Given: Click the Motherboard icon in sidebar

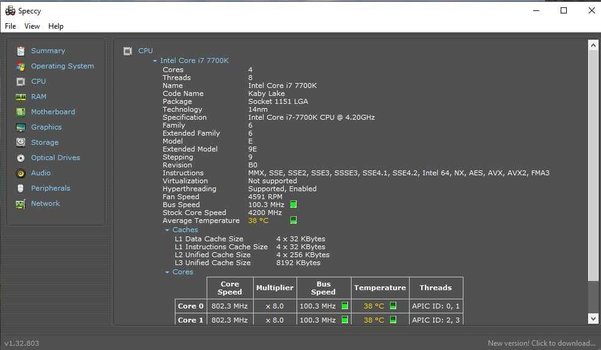Looking at the screenshot, I should coord(21,112).
